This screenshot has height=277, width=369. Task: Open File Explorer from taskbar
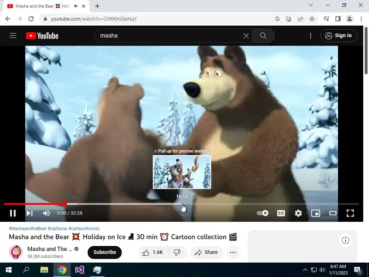click(44, 270)
